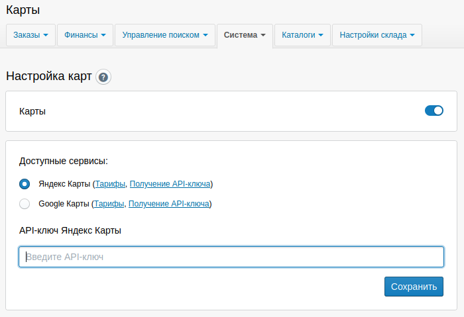Expand the Управление поиском menu
Image resolution: width=464 pixels, height=317 pixels.
click(165, 35)
